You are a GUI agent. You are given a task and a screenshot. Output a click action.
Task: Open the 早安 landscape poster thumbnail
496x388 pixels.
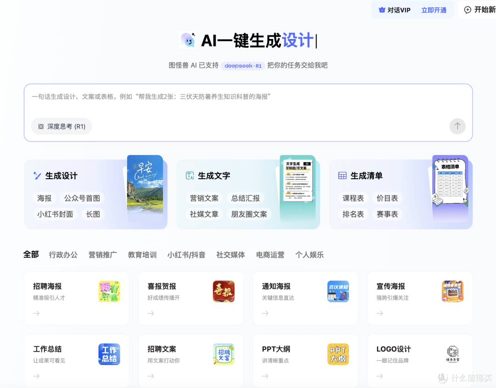pos(145,188)
